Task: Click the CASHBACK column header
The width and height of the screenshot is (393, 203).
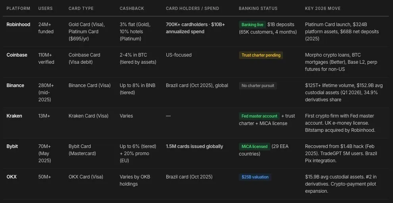Action: click(132, 8)
